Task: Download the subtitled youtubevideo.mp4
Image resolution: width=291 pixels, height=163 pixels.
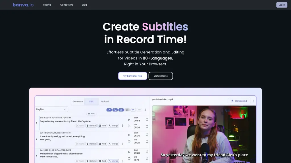Action: click(x=239, y=101)
